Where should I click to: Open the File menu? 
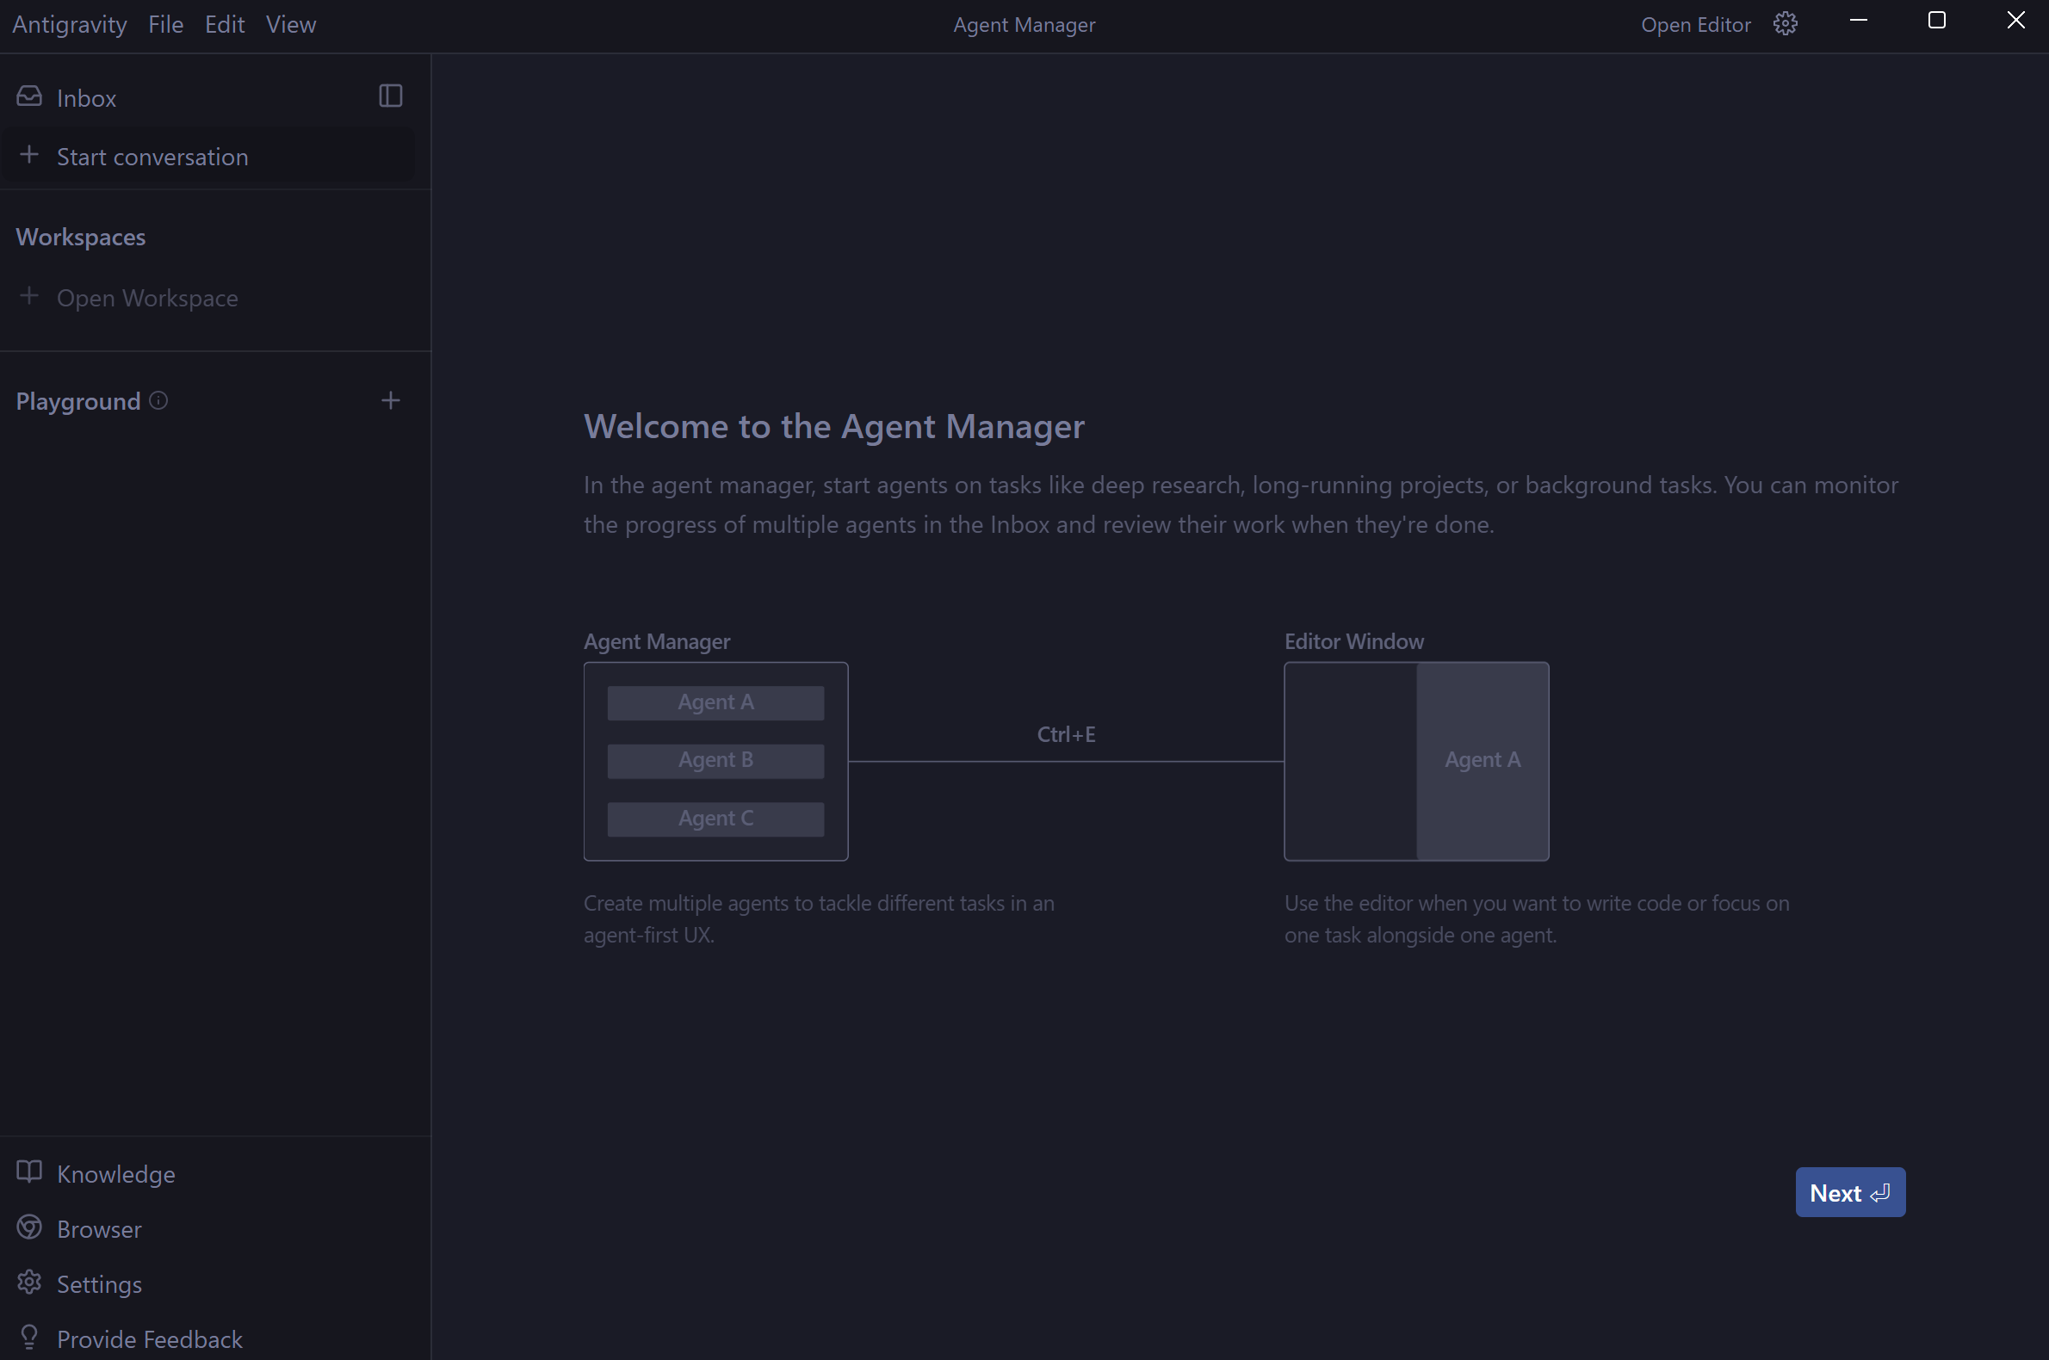(164, 24)
